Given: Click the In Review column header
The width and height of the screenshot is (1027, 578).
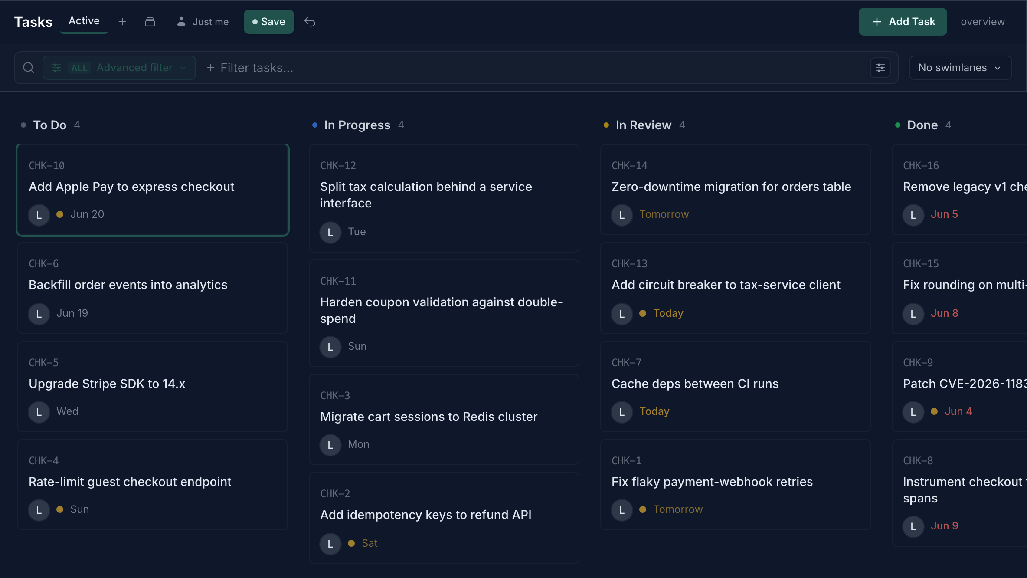Looking at the screenshot, I should click(644, 125).
